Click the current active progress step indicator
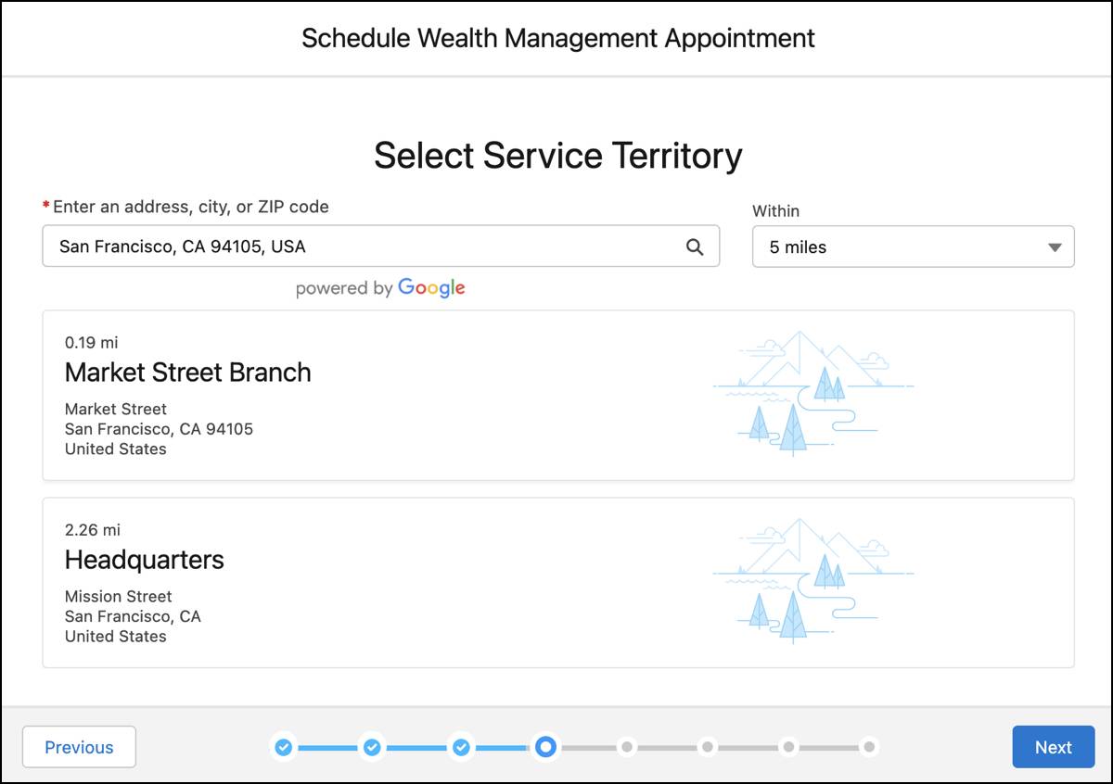The height and width of the screenshot is (784, 1113). [546, 746]
